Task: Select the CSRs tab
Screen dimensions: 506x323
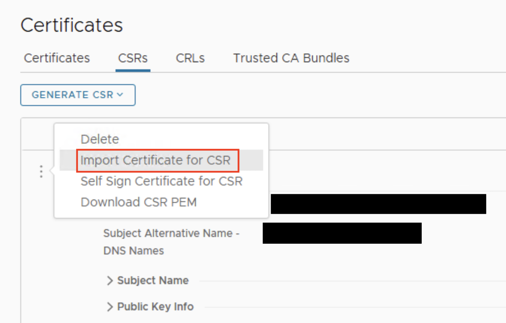Action: tap(133, 58)
